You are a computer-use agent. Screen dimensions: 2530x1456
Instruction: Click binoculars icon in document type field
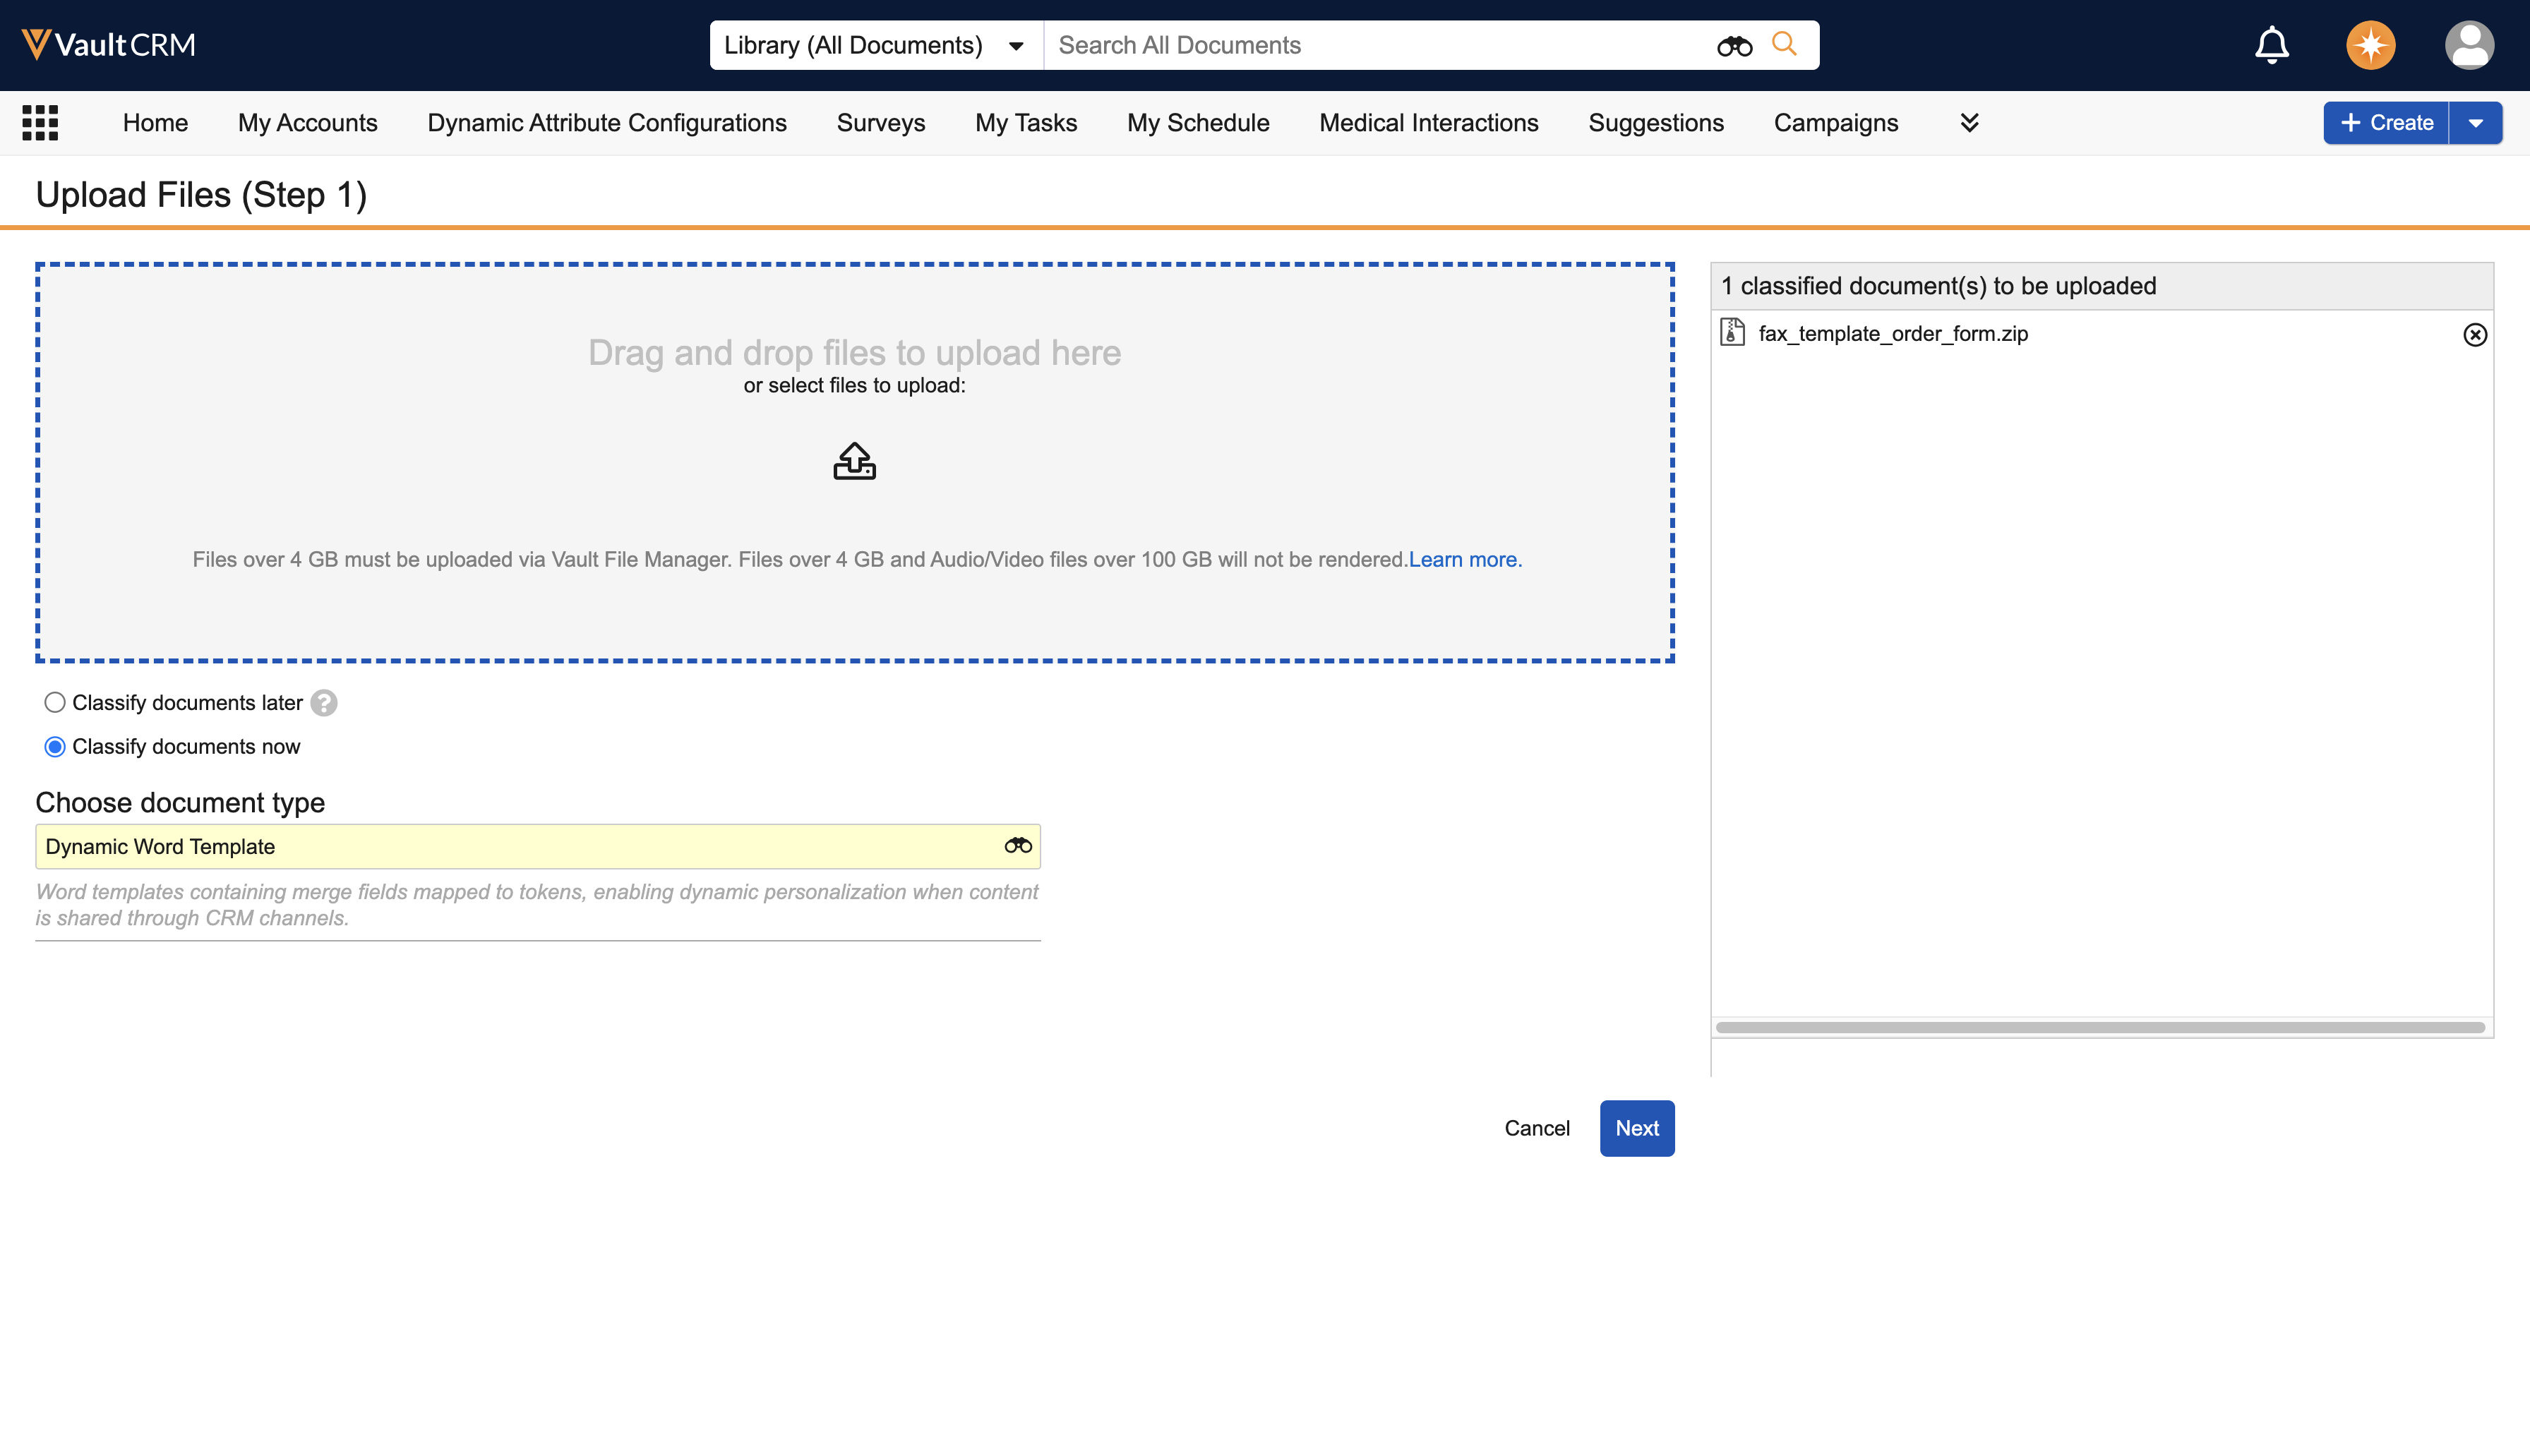(1018, 846)
